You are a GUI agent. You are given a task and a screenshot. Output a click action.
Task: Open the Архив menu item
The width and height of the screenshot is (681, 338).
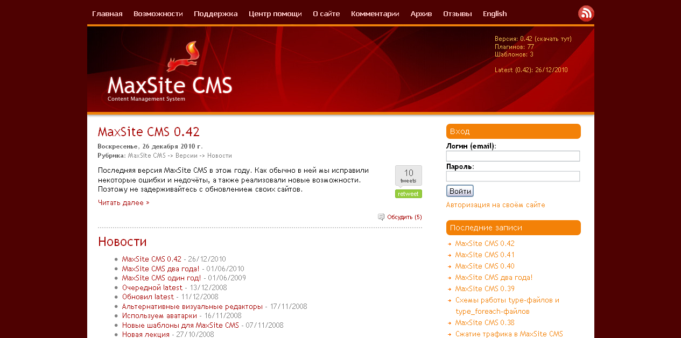point(421,13)
